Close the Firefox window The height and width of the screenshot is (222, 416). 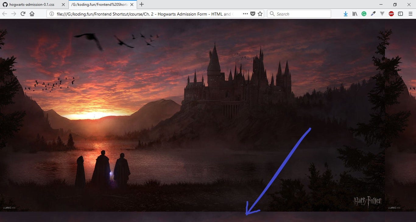pyautogui.click(x=409, y=5)
